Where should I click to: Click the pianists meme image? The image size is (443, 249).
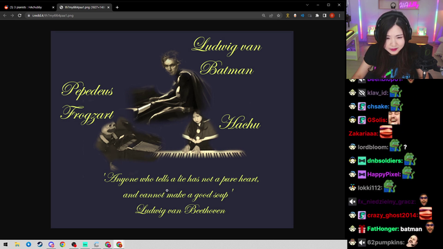tap(172, 129)
